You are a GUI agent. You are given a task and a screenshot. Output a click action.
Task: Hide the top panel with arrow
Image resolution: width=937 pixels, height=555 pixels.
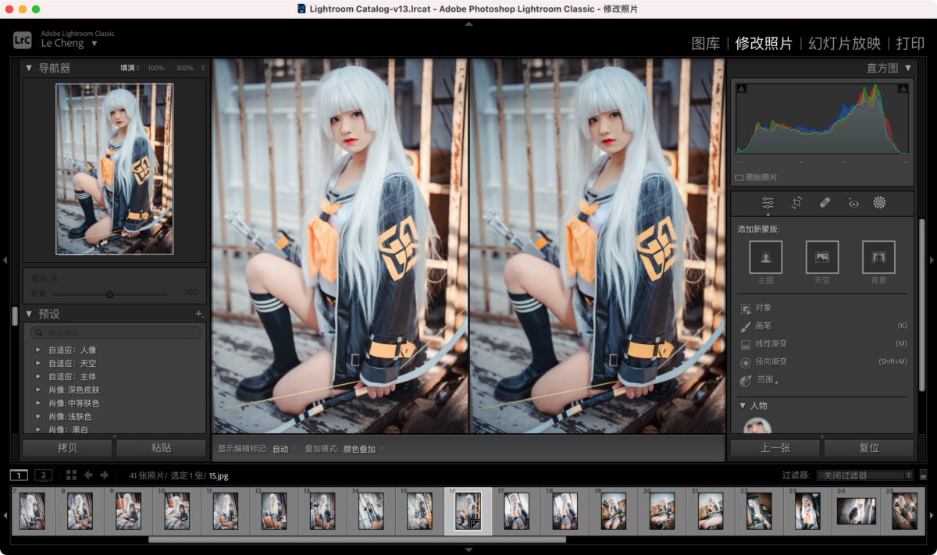tap(468, 23)
